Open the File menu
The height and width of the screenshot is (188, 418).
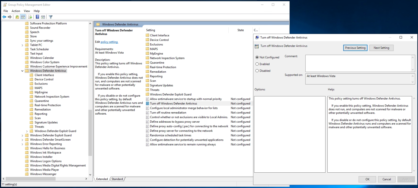click(x=6, y=11)
